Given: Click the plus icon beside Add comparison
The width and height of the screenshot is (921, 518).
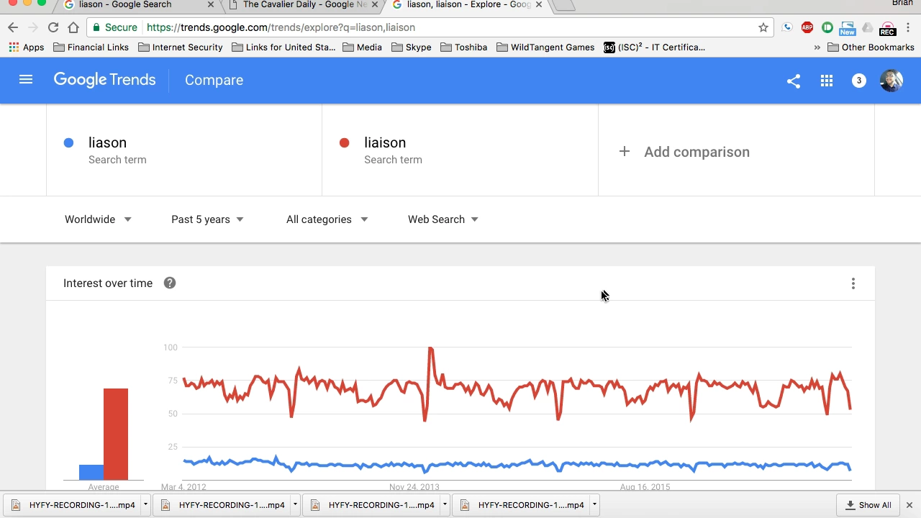Looking at the screenshot, I should 625,152.
